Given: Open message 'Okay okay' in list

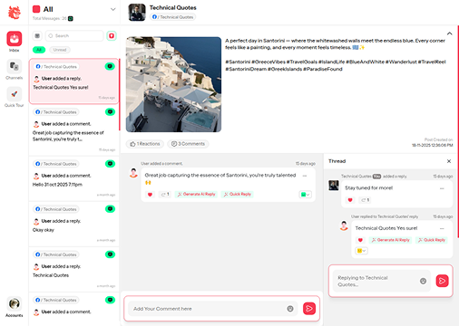Looking at the screenshot, I should (x=74, y=224).
